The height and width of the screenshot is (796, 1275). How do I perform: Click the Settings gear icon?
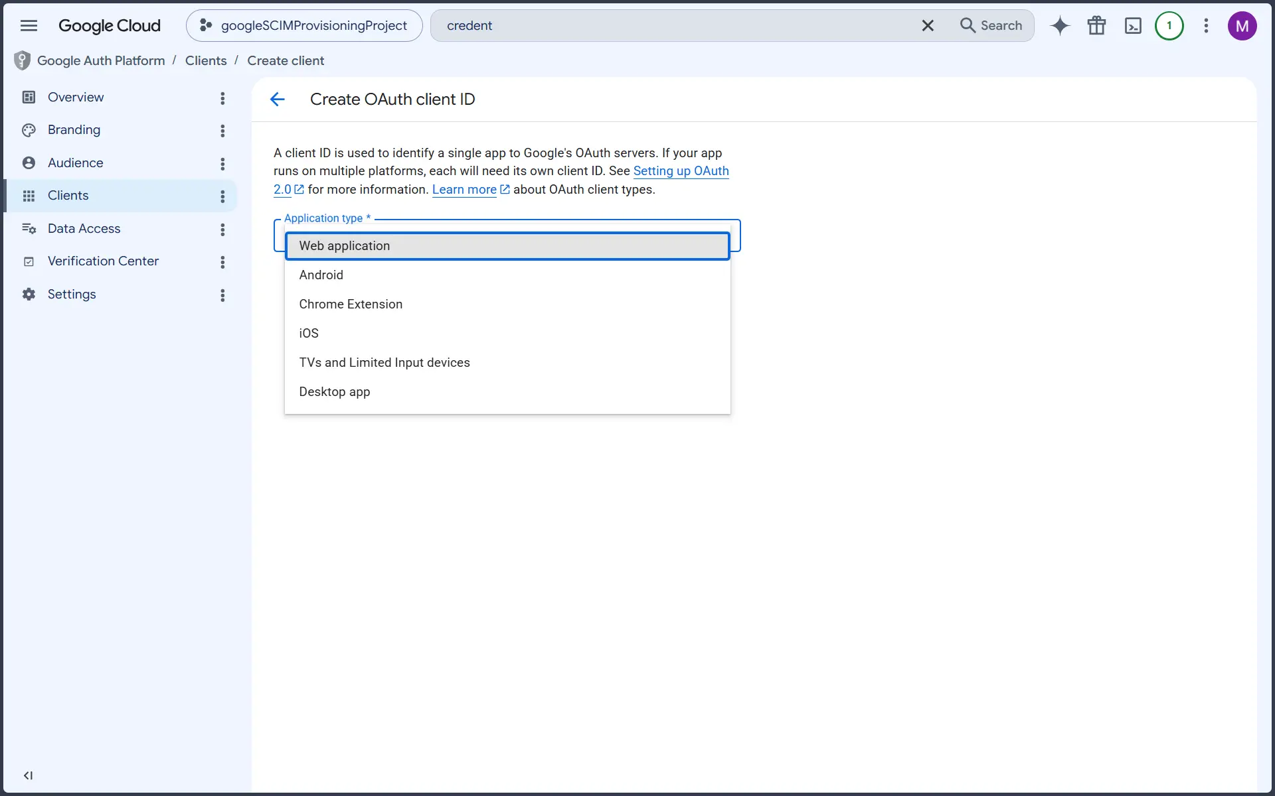29,295
